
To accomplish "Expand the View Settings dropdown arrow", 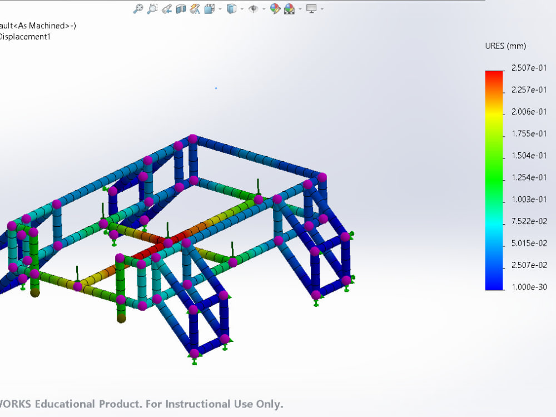I will click(x=322, y=9).
